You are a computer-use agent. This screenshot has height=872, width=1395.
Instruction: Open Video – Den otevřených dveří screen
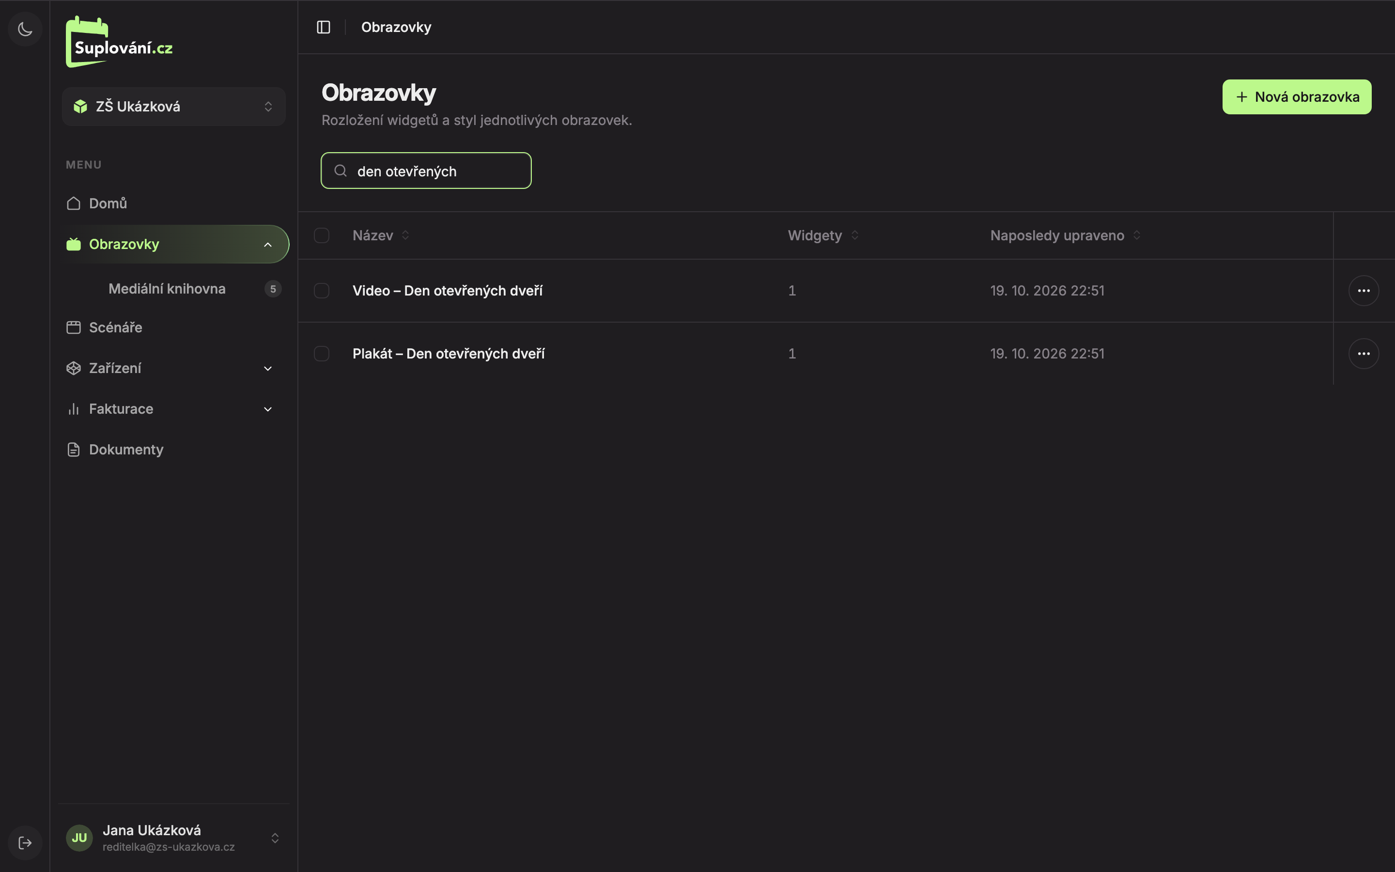448,291
